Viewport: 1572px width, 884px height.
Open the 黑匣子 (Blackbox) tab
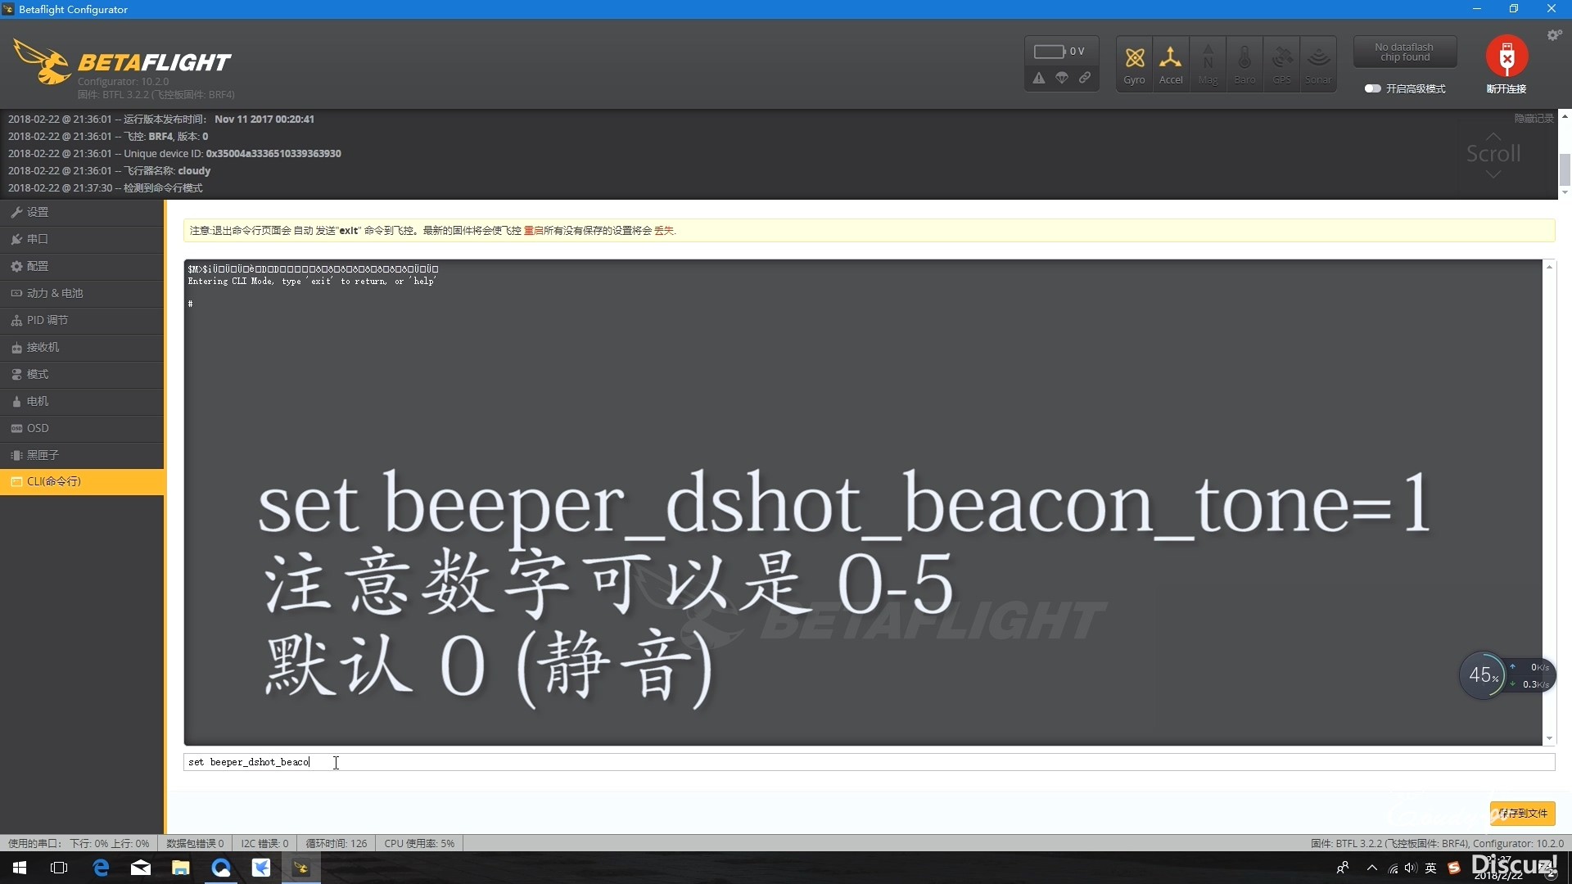tap(82, 455)
